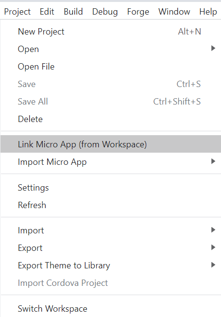Click Export menu item label
The image size is (221, 317).
click(x=30, y=248)
